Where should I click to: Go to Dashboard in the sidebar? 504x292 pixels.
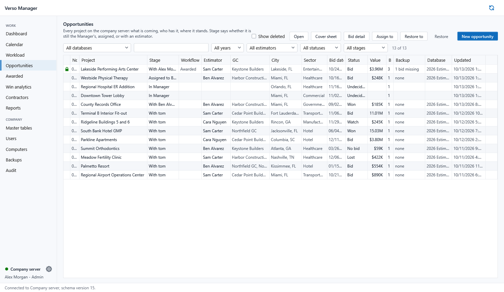coord(29,34)
